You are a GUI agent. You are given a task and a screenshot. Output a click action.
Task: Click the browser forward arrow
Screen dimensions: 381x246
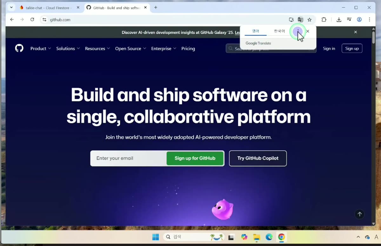[x=22, y=20]
